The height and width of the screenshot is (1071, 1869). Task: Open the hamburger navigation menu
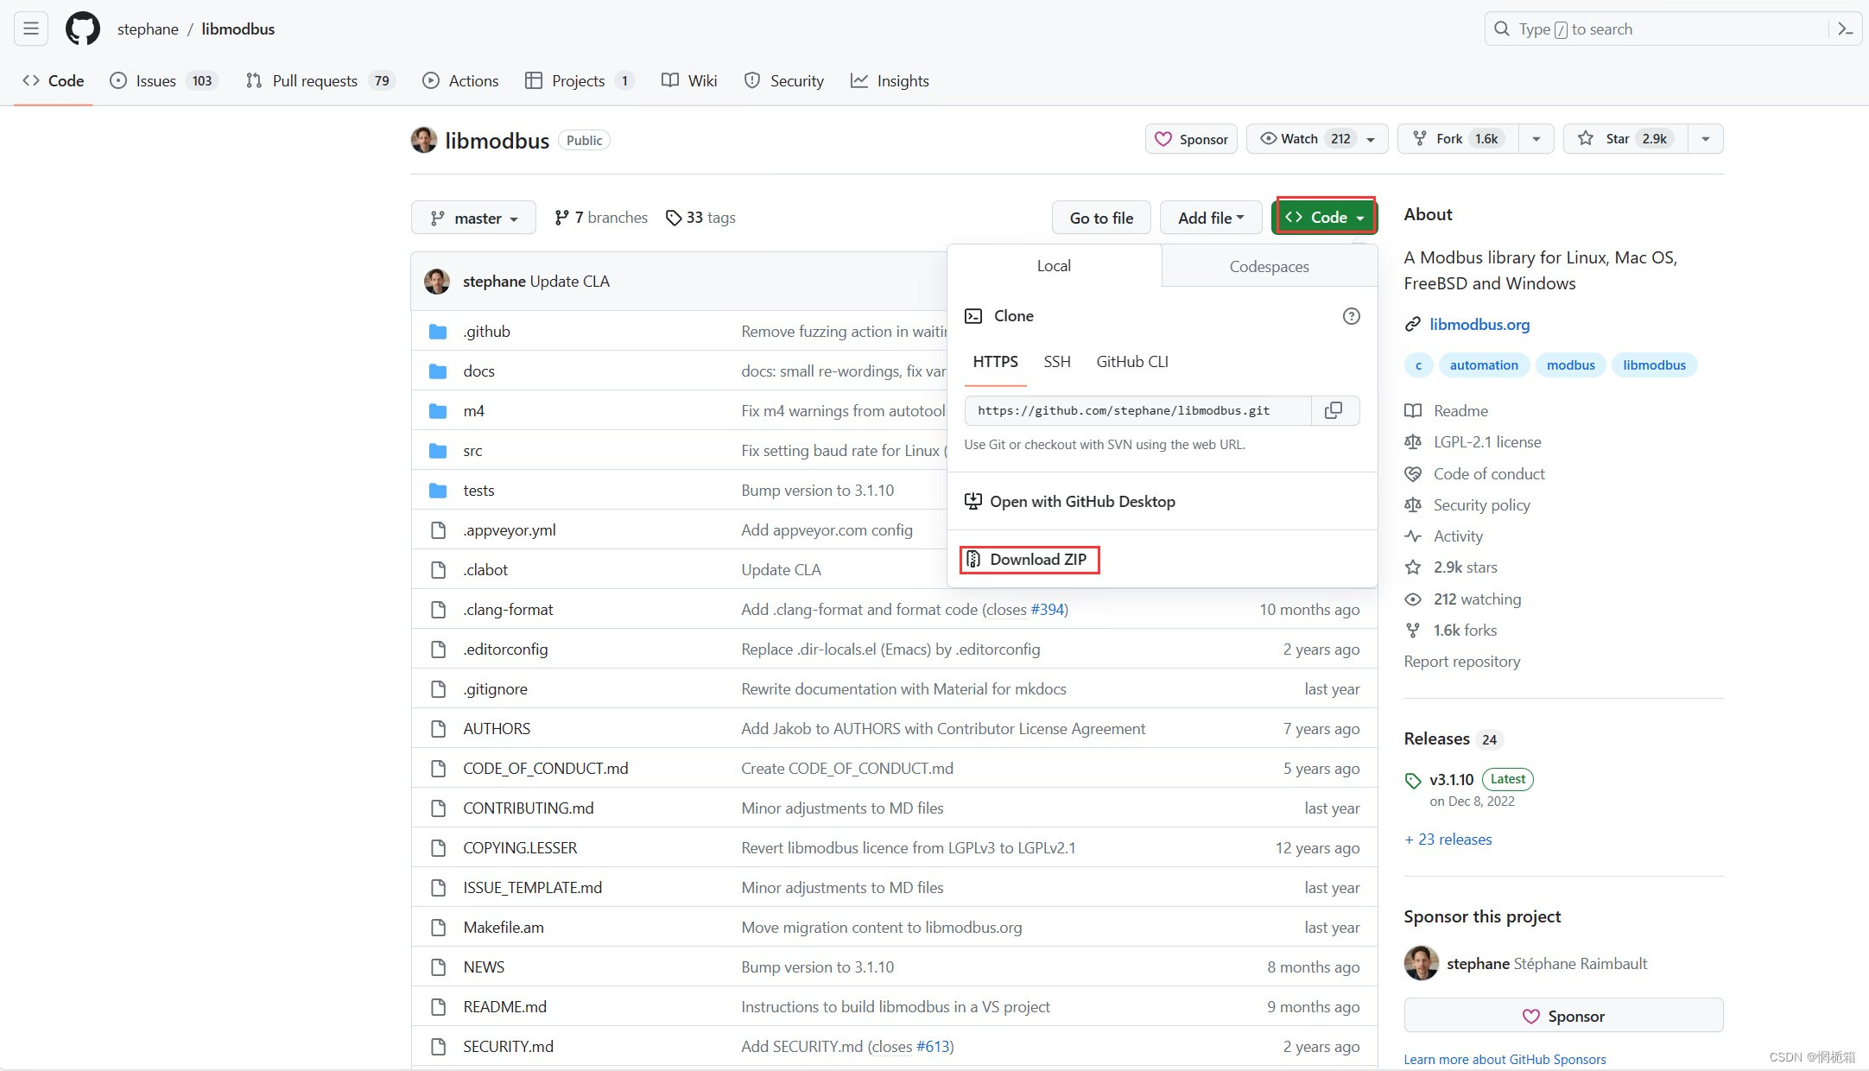click(31, 29)
